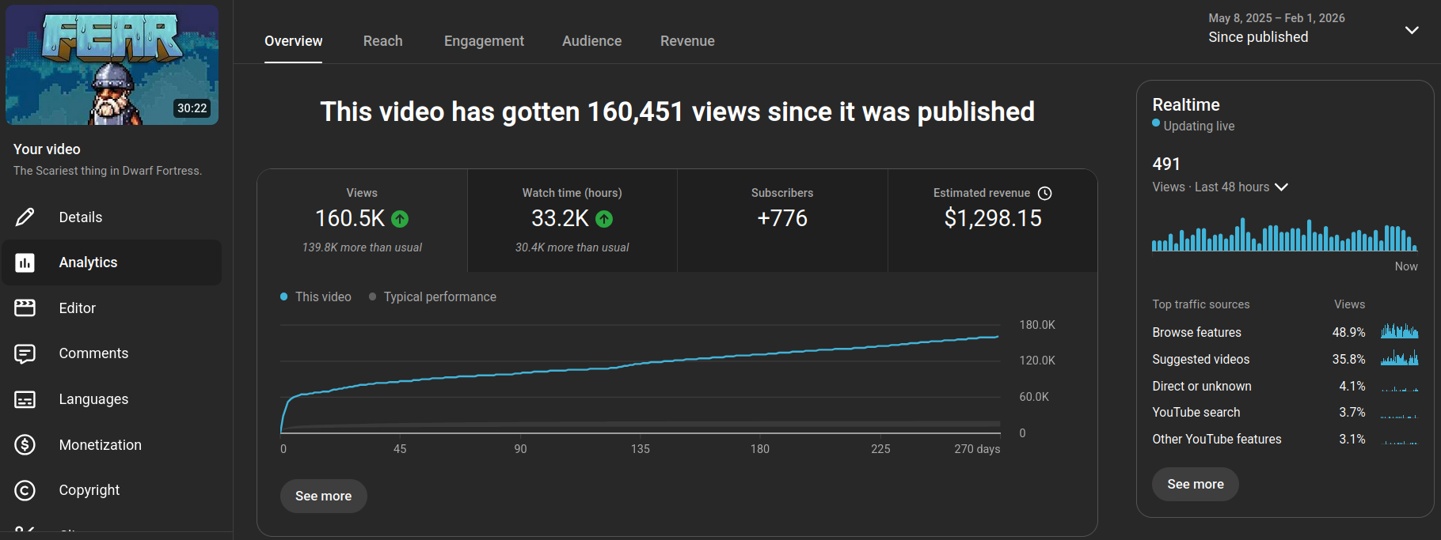Click the Editor clapperboard icon
Image resolution: width=1441 pixels, height=540 pixels.
[25, 308]
